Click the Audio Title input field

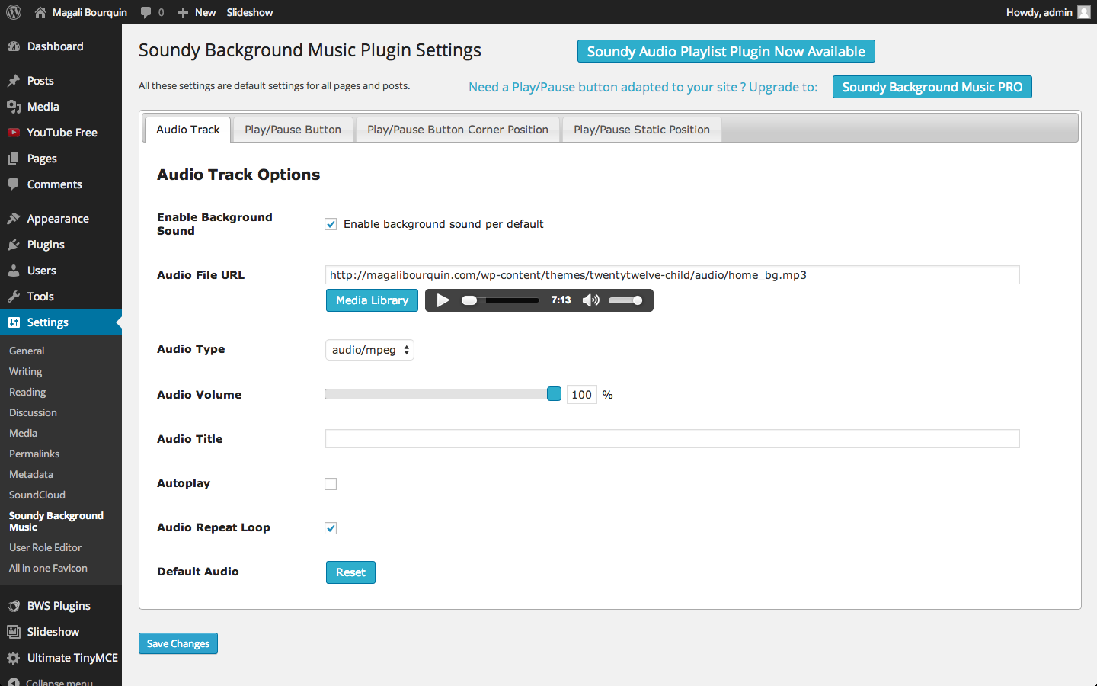tap(673, 439)
